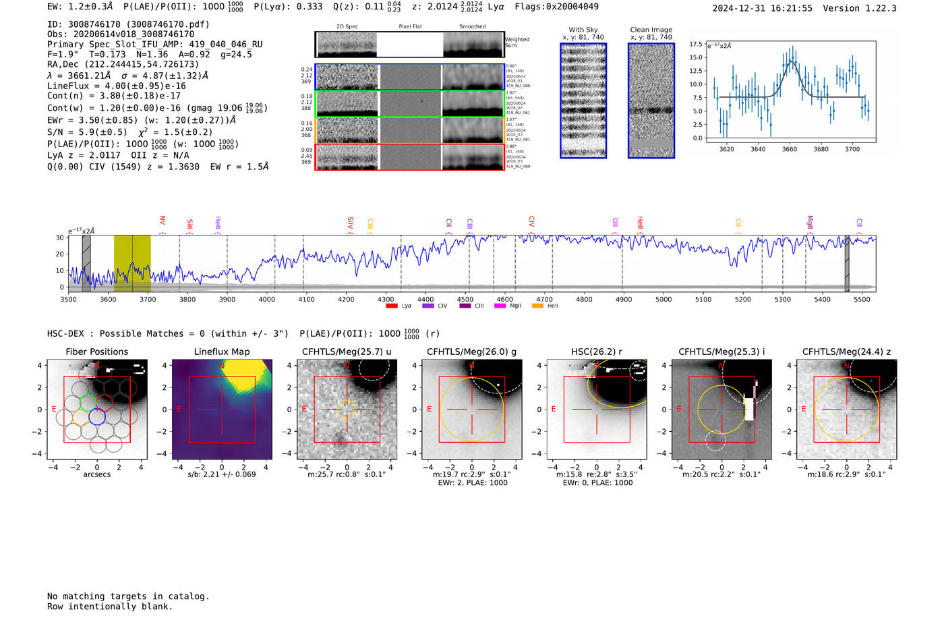Click the '2D Spec' column header
The height and width of the screenshot is (643, 944).
(347, 27)
